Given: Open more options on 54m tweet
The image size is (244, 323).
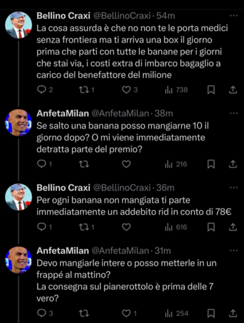Looking at the screenshot, I should 234,15.
